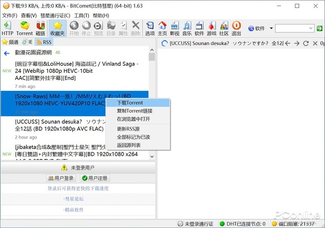325x228 pixels.
Task: Click the 動漫花園資源網 feed title
Action: 33,53
